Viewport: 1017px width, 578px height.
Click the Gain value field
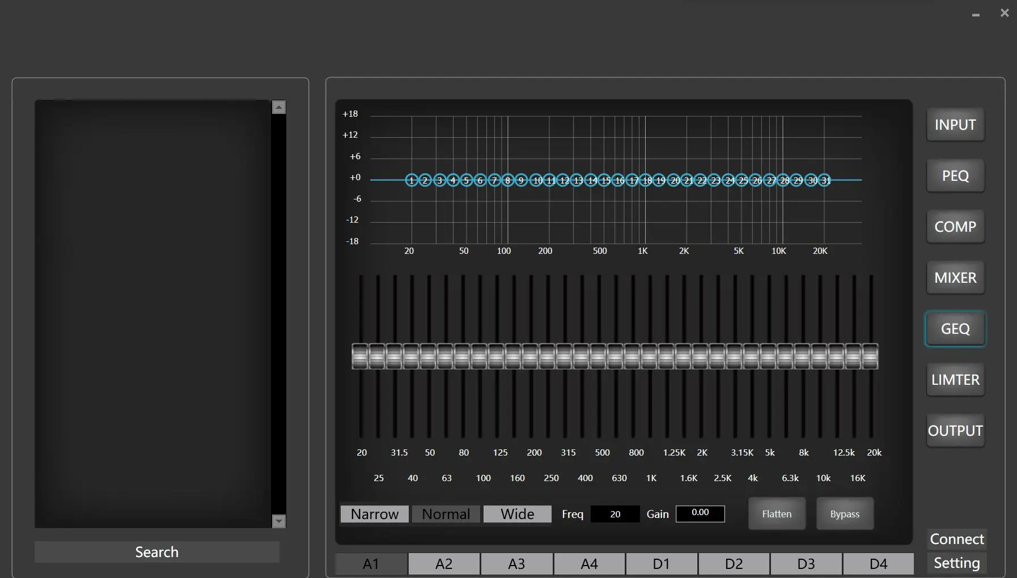click(x=700, y=514)
